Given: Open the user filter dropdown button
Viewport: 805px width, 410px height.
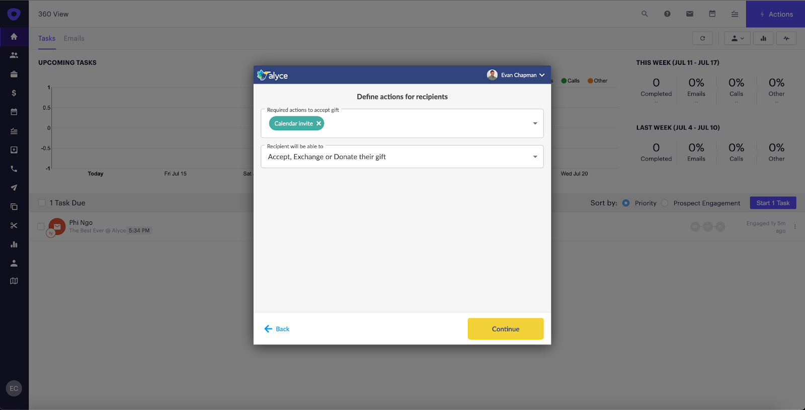Looking at the screenshot, I should click(x=738, y=38).
